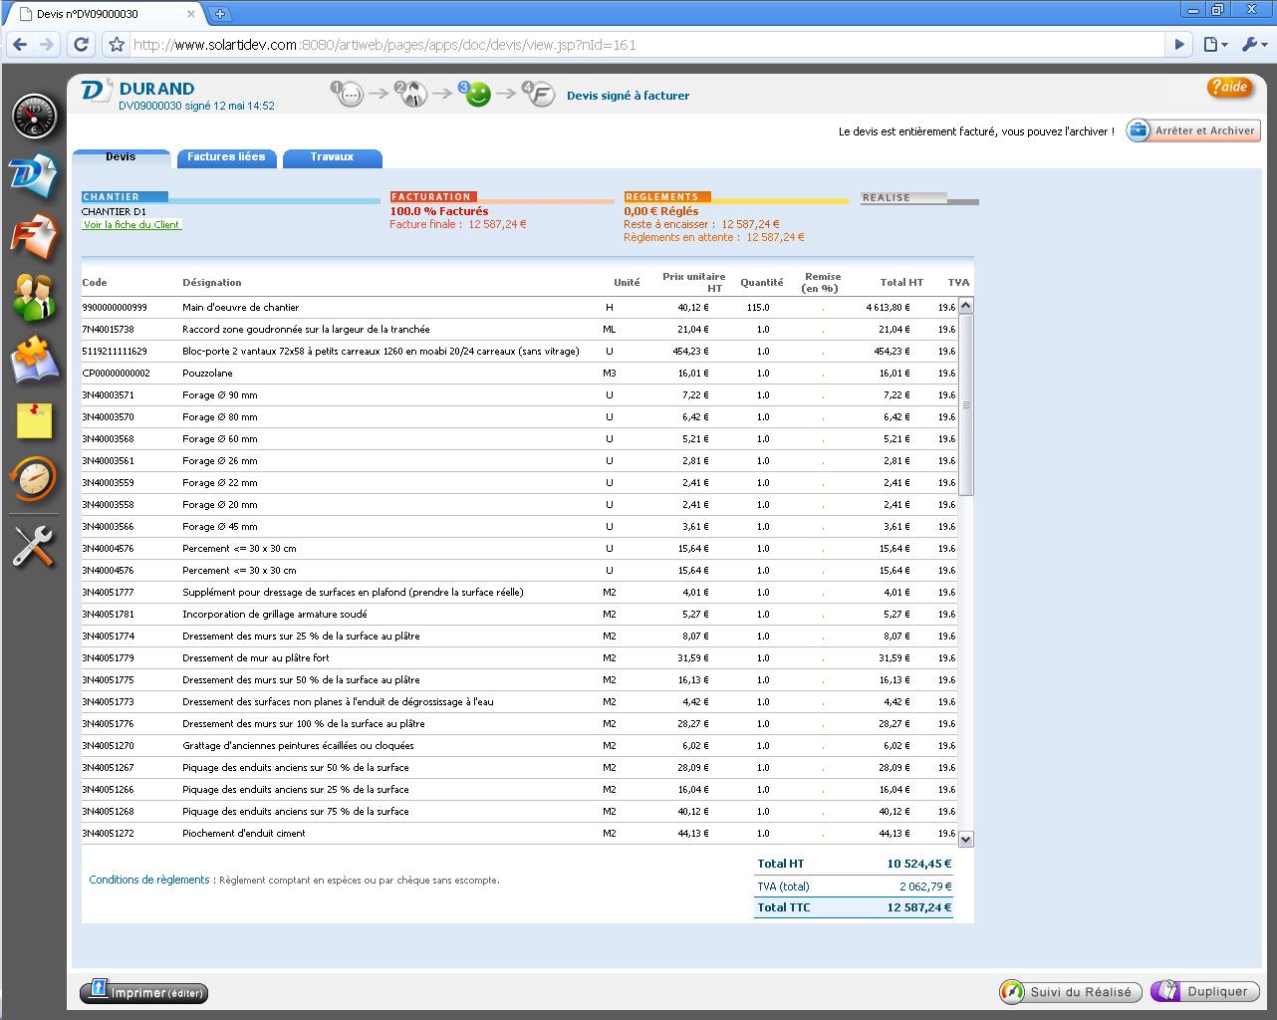Open the clients people icon in sidebar
1277x1020 pixels.
(34, 297)
